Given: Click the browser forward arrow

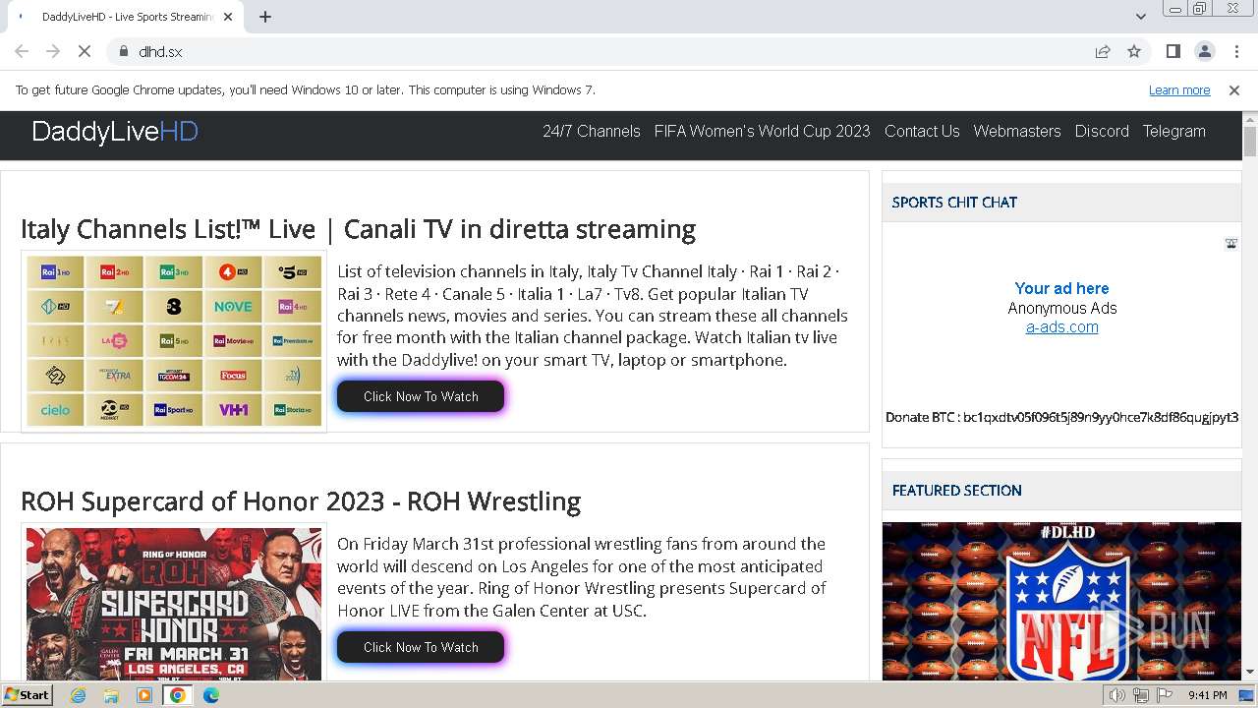Looking at the screenshot, I should click(x=53, y=51).
